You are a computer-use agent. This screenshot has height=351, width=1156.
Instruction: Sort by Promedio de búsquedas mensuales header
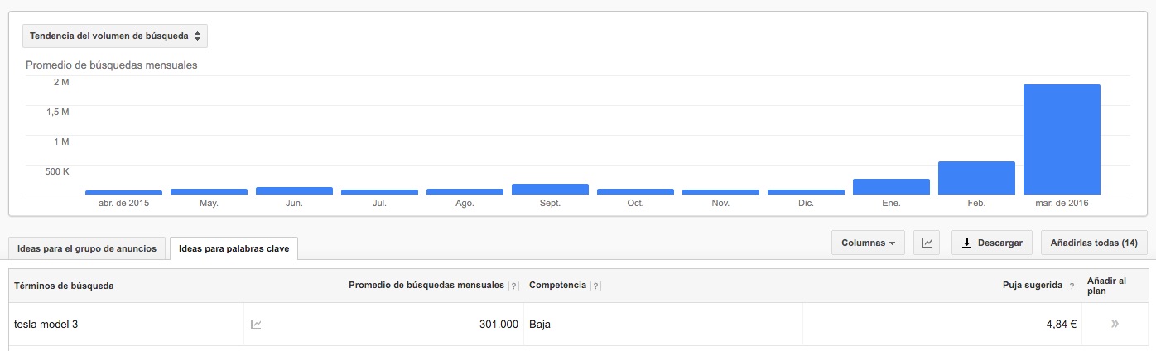click(426, 286)
